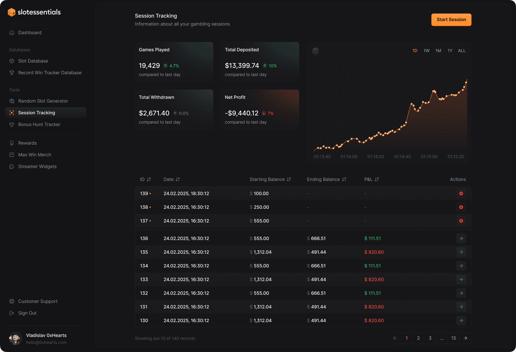Stop the running session 139

[461, 193]
